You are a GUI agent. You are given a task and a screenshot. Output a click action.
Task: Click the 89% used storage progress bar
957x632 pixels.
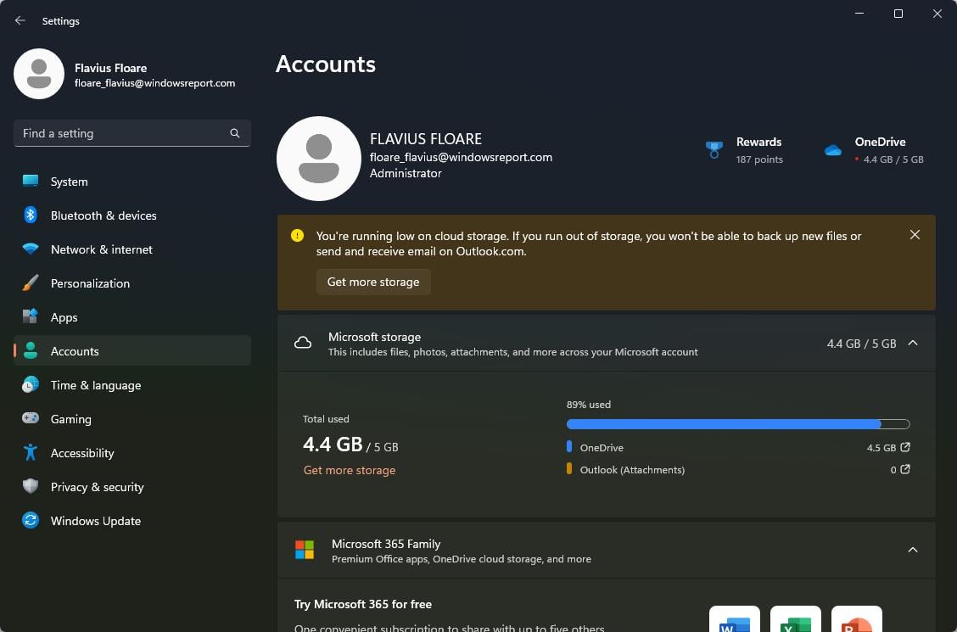pos(738,424)
